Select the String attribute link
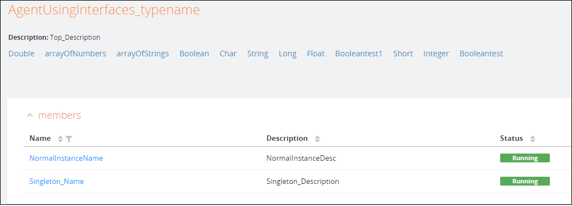 click(258, 54)
